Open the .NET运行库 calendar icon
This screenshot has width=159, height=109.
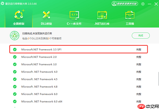[x=102, y=15]
